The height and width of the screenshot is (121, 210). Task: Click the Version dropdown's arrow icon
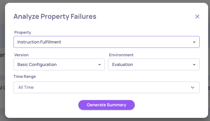(99, 65)
